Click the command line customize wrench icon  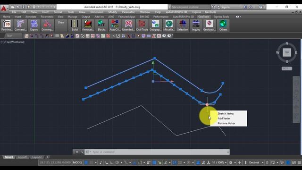coord(82,152)
